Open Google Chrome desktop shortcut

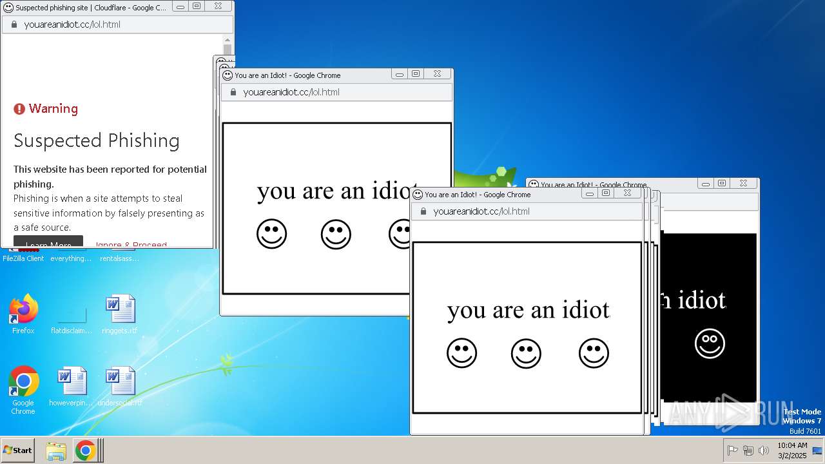[x=23, y=389]
